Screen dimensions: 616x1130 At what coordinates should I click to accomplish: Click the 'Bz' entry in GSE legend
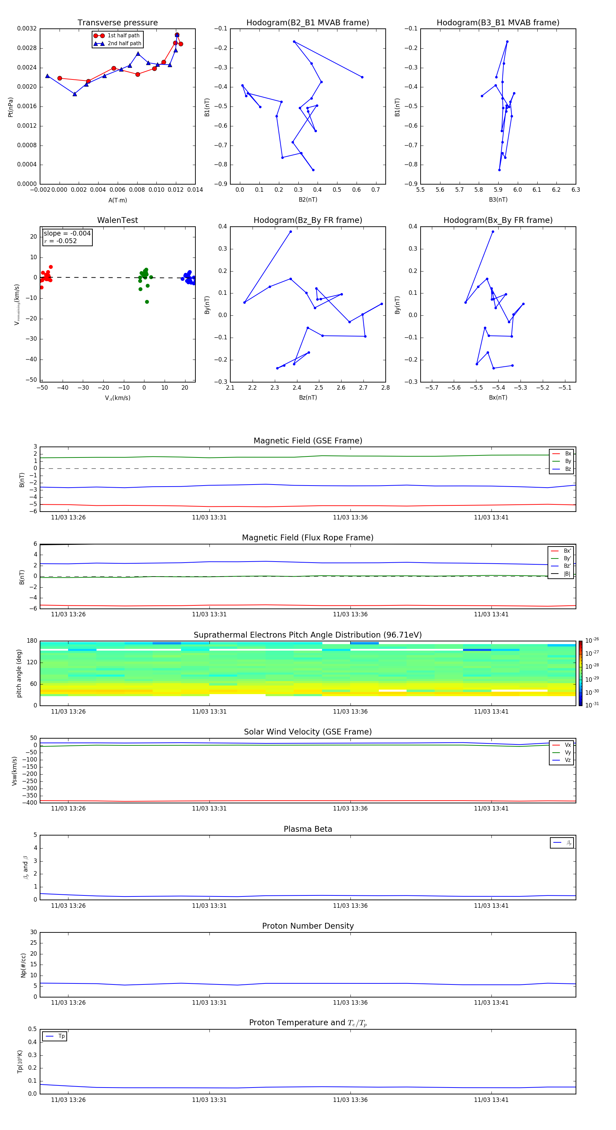coord(562,469)
